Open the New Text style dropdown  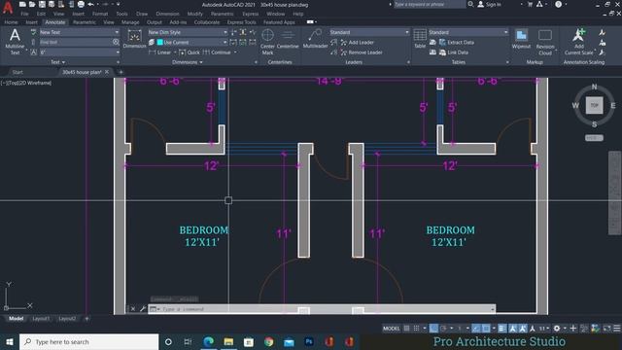pos(80,32)
